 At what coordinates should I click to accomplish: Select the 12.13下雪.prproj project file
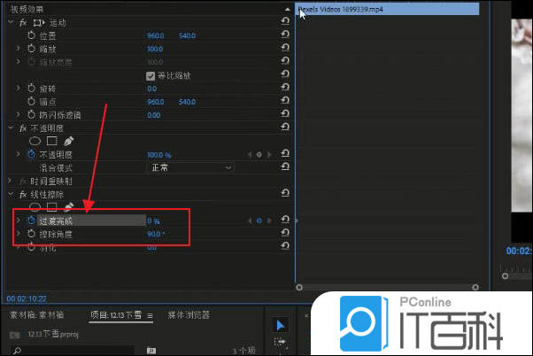pos(53,334)
